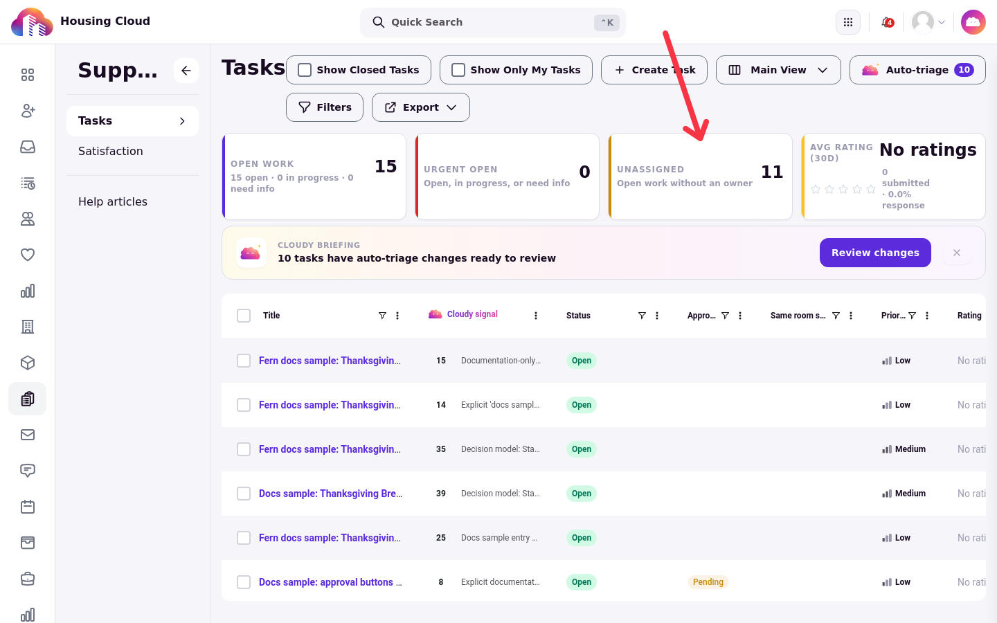Image resolution: width=997 pixels, height=623 pixels.
Task: Select checkbox for approval buttons row
Action: click(x=244, y=582)
